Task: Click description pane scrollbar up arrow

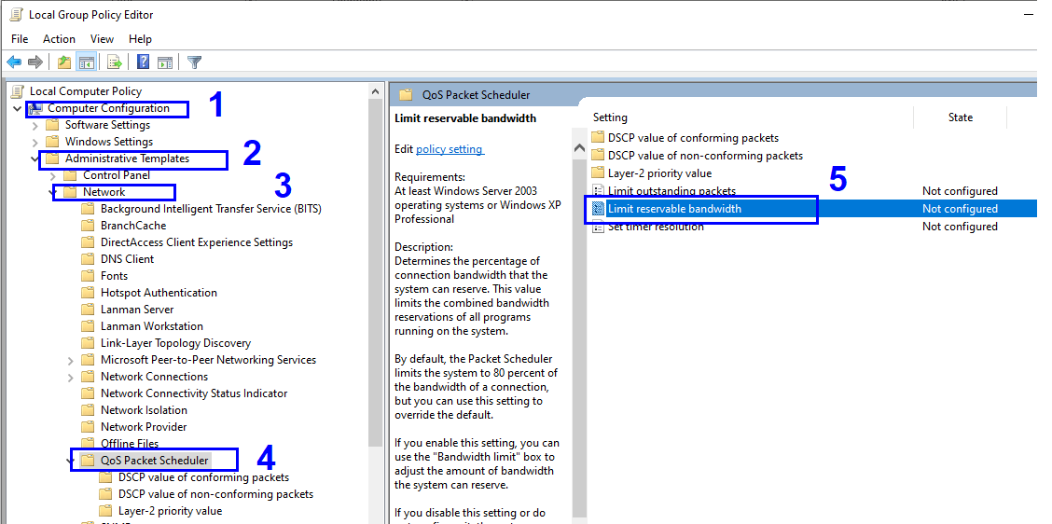Action: click(580, 148)
